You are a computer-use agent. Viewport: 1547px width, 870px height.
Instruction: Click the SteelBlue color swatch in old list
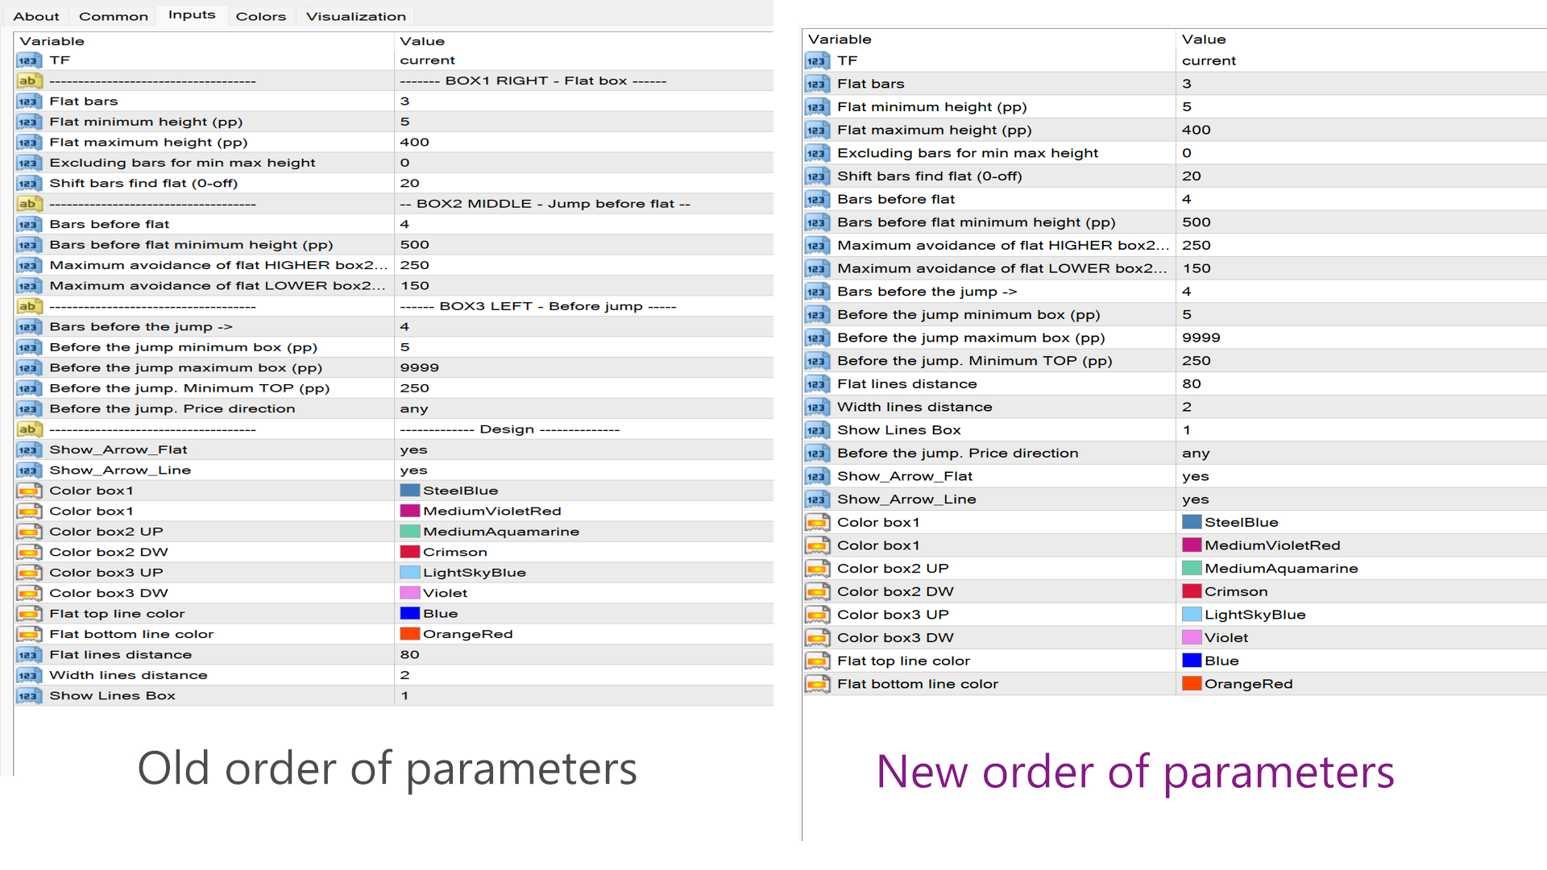(x=410, y=491)
